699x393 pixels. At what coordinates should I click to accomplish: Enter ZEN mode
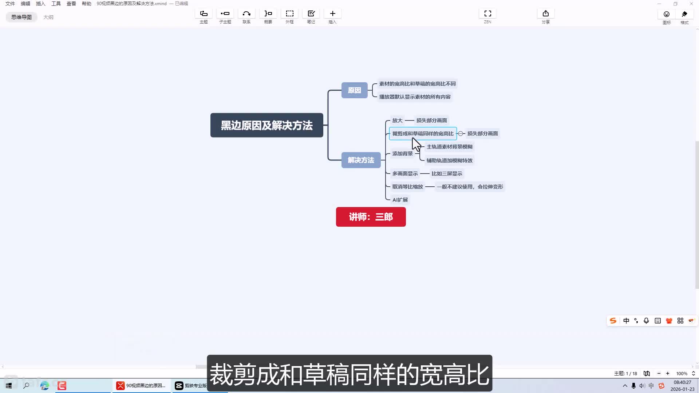pyautogui.click(x=487, y=14)
